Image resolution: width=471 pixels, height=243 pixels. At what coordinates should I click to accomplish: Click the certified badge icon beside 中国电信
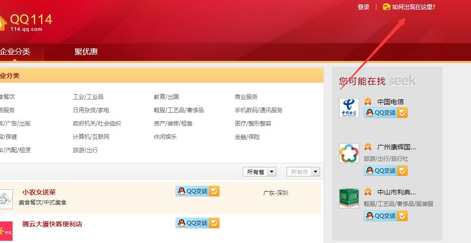(x=368, y=101)
